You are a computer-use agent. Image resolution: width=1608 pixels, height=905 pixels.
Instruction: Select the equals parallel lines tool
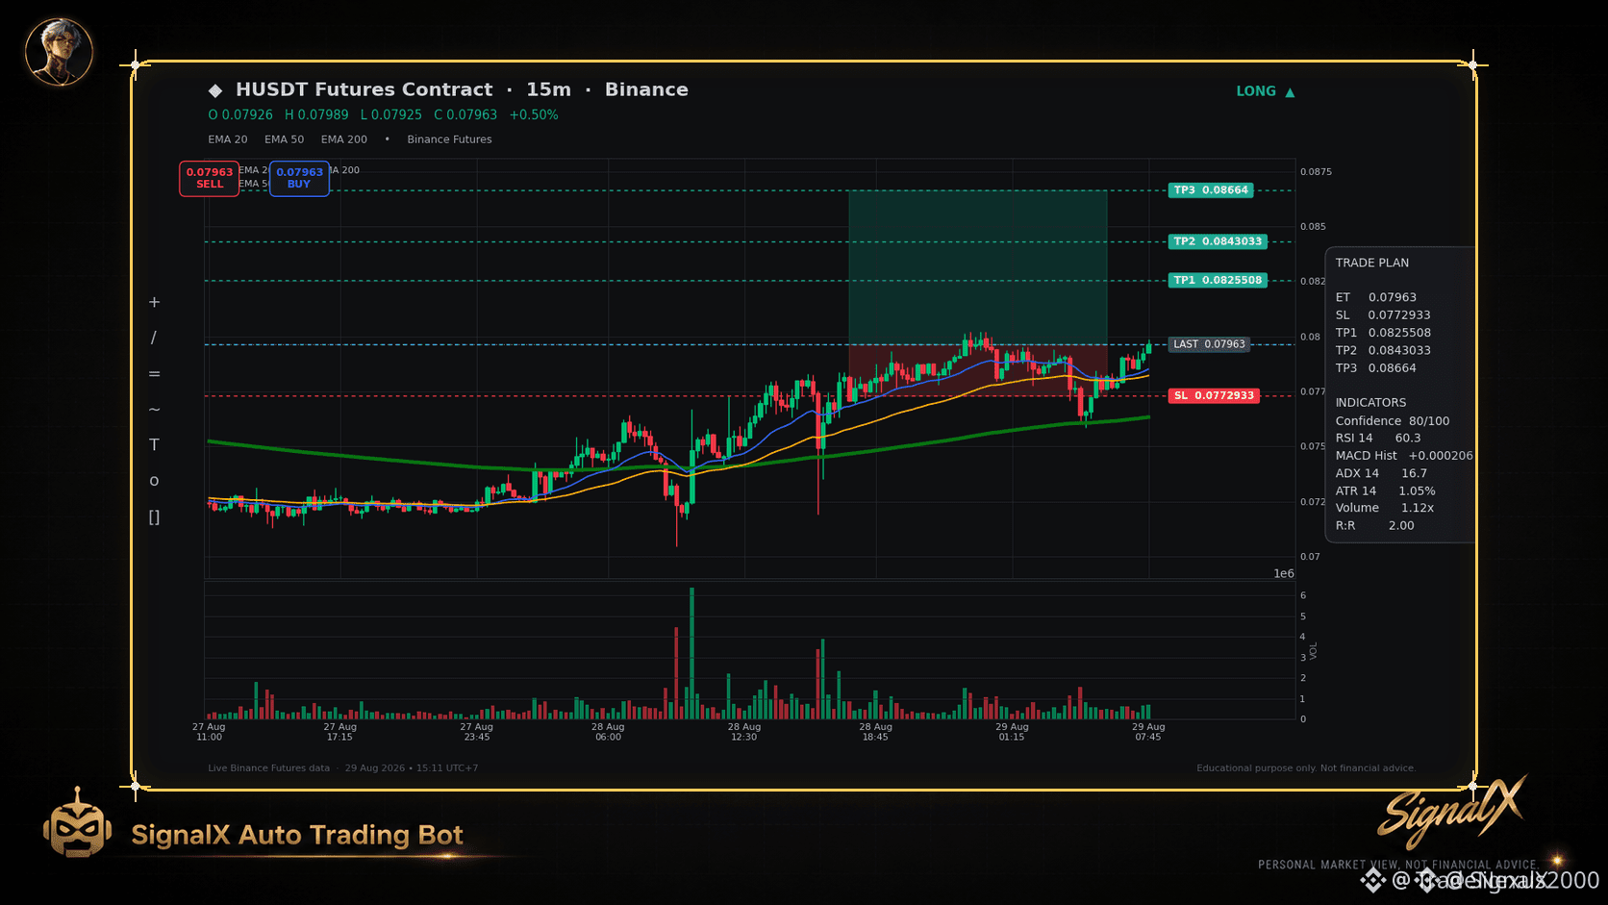tap(154, 373)
